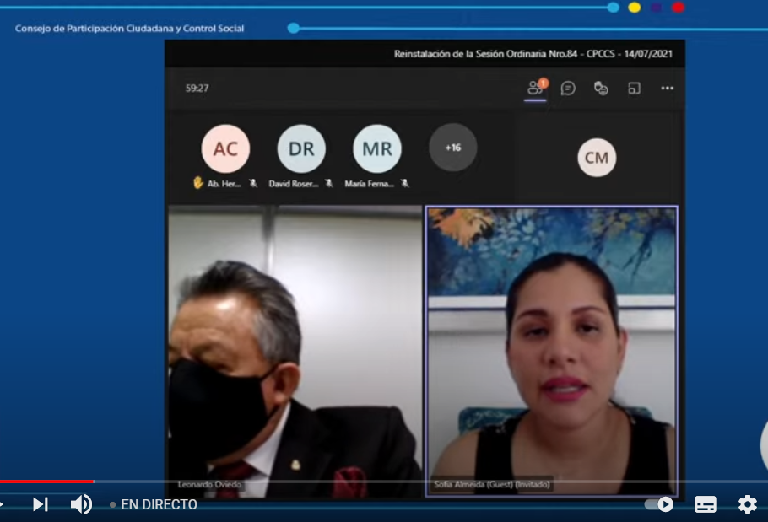The height and width of the screenshot is (522, 768).
Task: Select the MR participant avatar
Action: 377,148
